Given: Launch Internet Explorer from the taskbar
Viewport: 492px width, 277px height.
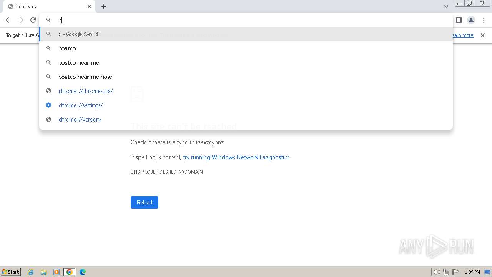Looking at the screenshot, I should click(31, 272).
